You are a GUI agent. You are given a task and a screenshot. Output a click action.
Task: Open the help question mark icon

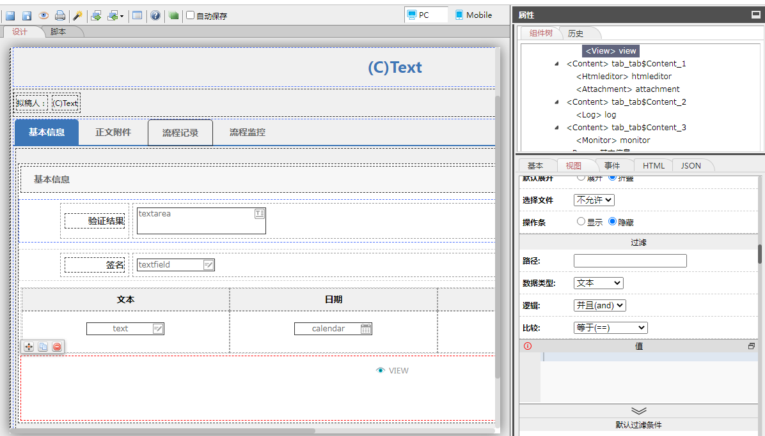pos(155,16)
